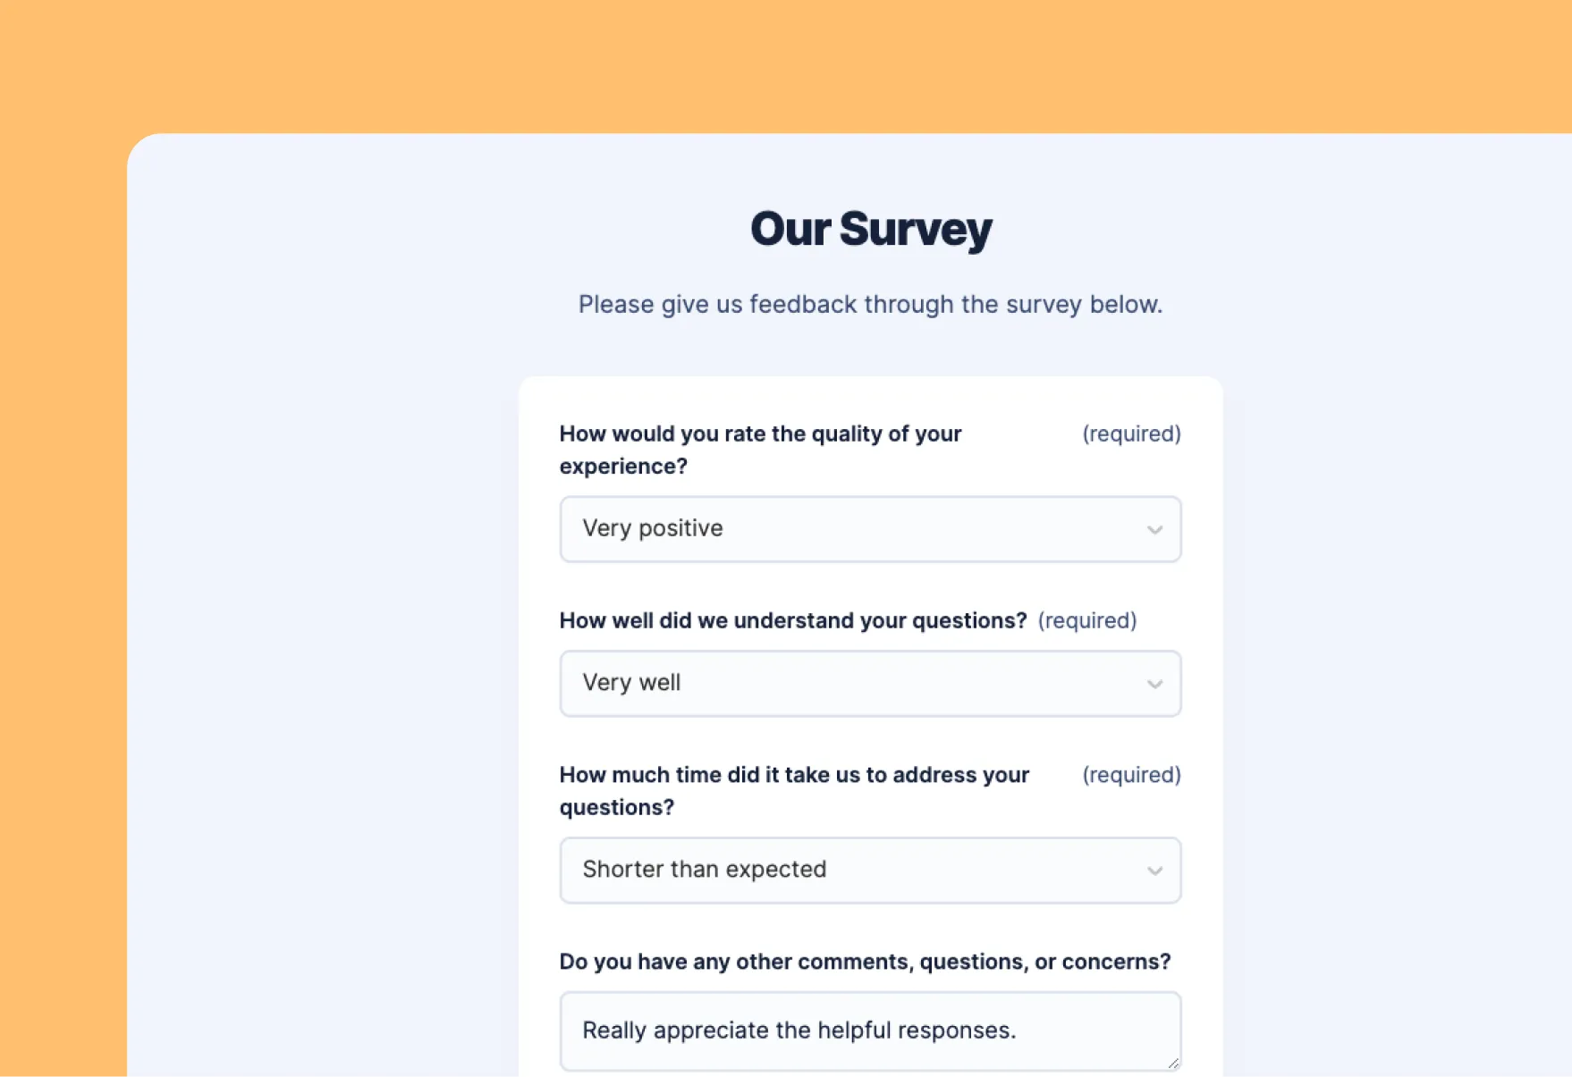Image resolution: width=1572 pixels, height=1077 pixels.
Task: Place cursor after 'helpful responses' text
Action: (1019, 1031)
